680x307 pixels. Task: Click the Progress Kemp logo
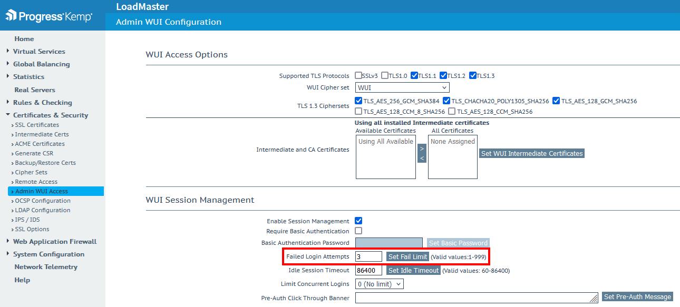tap(48, 16)
